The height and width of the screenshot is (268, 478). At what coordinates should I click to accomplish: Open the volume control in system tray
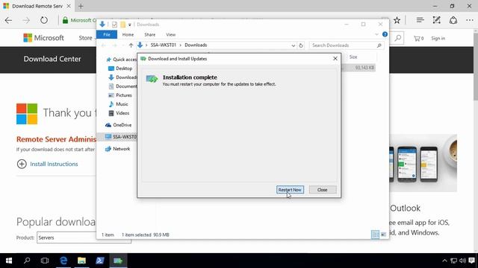click(x=462, y=261)
